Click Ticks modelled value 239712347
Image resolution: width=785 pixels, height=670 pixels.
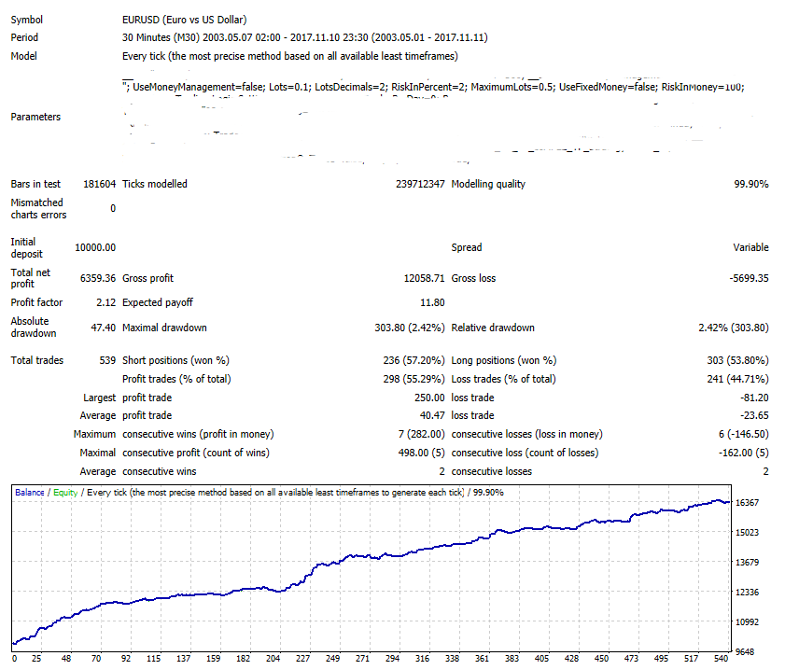pyautogui.click(x=420, y=184)
